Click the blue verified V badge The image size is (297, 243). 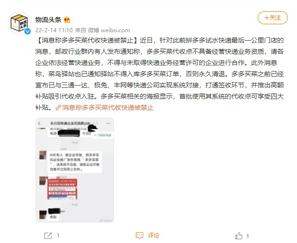tap(28, 31)
